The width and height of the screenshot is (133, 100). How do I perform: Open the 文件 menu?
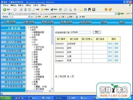tap(6, 5)
